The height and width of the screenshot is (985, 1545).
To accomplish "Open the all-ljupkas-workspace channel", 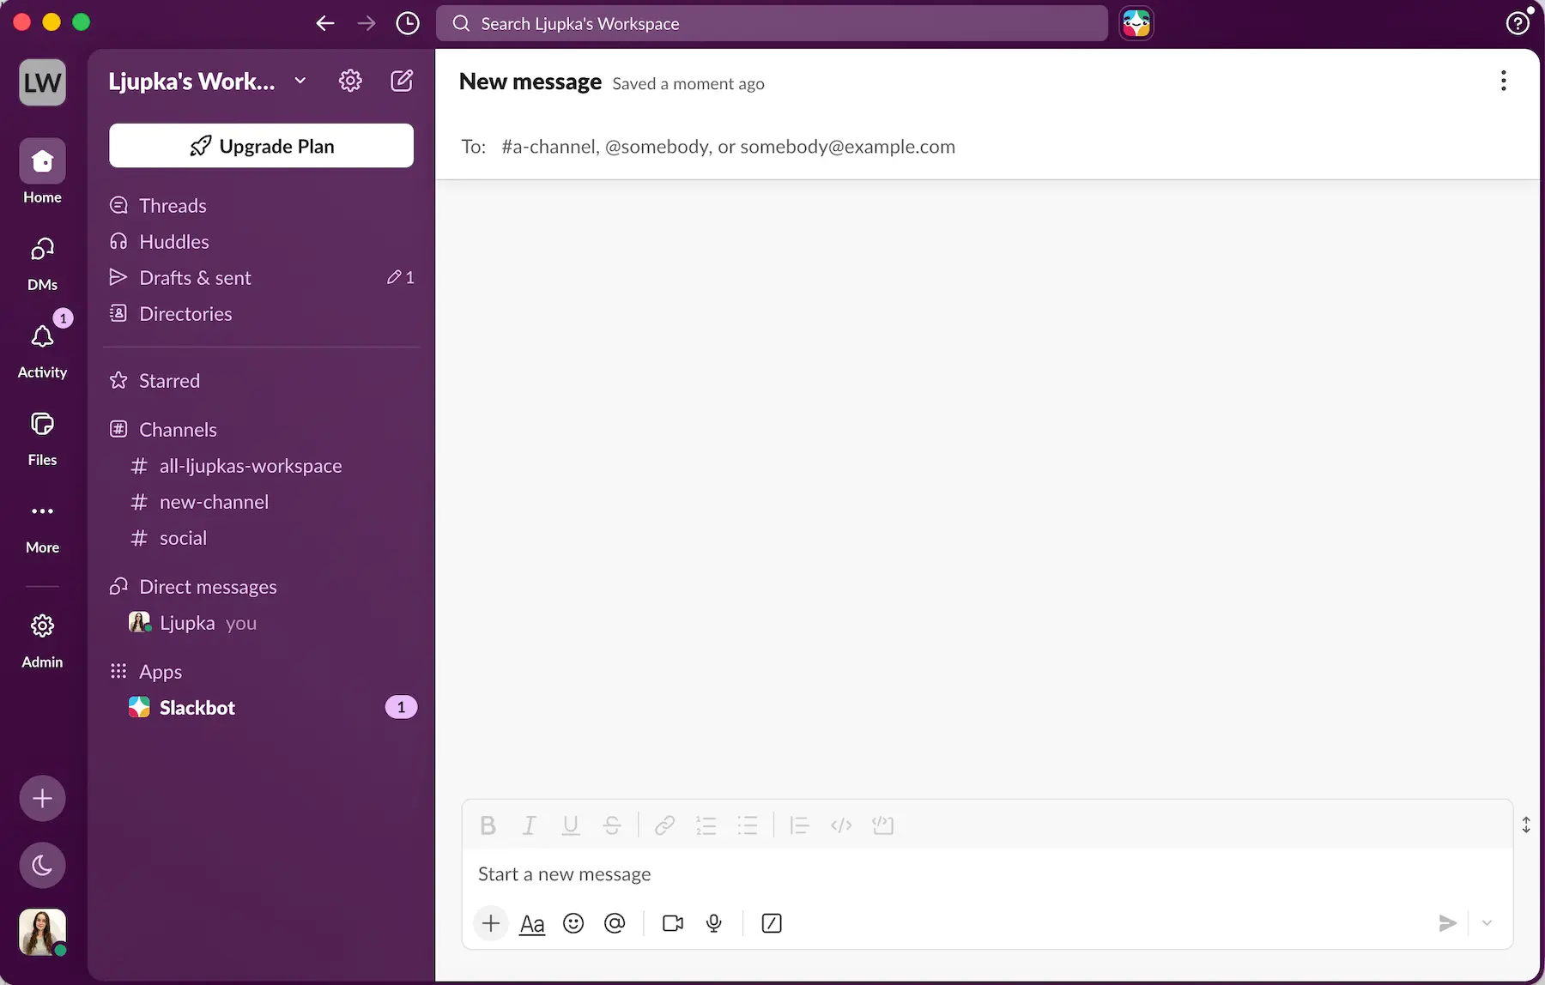I will tap(261, 466).
